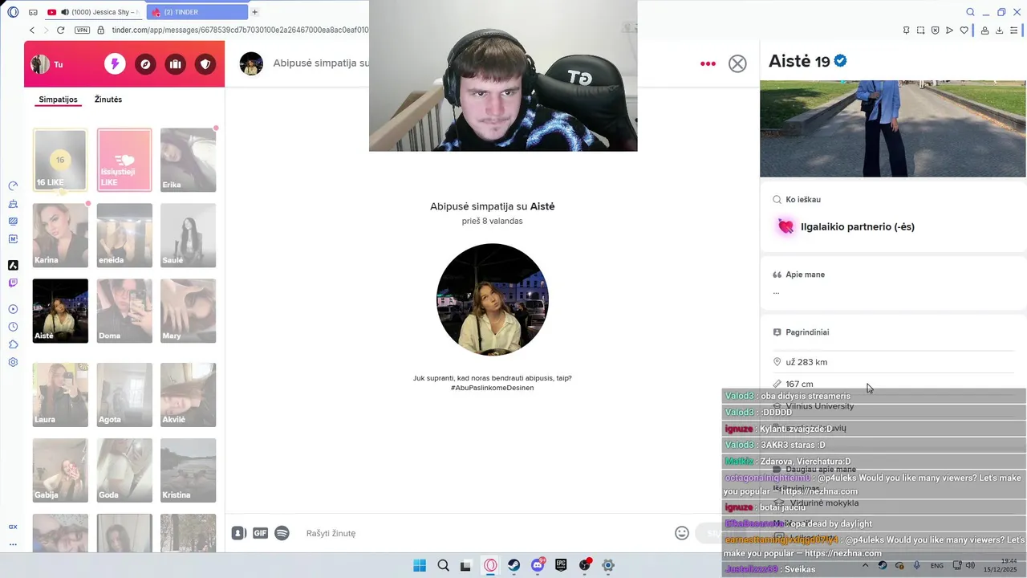Viewport: 1027px width, 578px height.
Task: Switch to the Simpatijos tab
Action: pyautogui.click(x=58, y=100)
